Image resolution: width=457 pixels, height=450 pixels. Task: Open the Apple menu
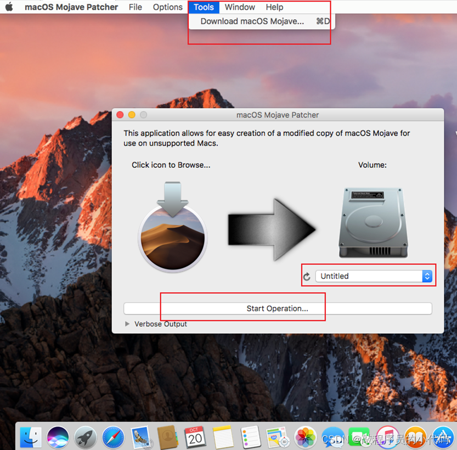pyautogui.click(x=9, y=7)
